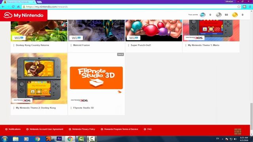Viewport: 253px width, 142px height.
Task: Click the Platinum points coin icon
Action: (x=203, y=15)
